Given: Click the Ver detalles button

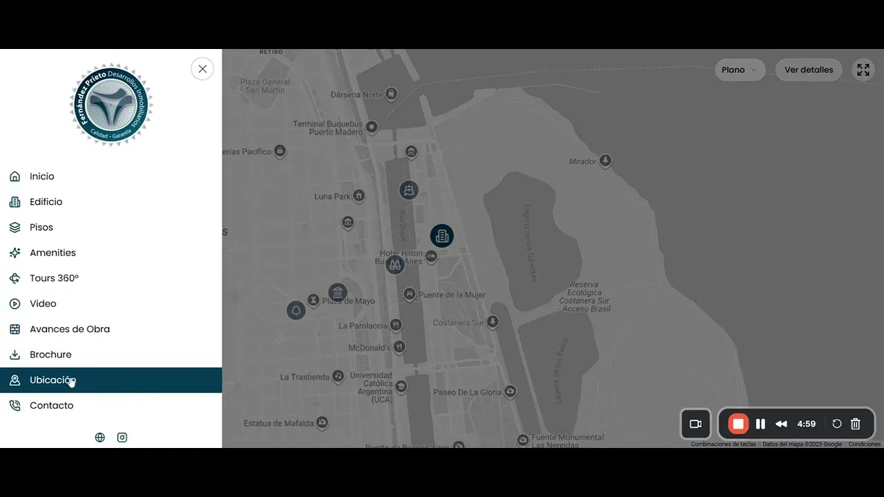Looking at the screenshot, I should tap(809, 70).
